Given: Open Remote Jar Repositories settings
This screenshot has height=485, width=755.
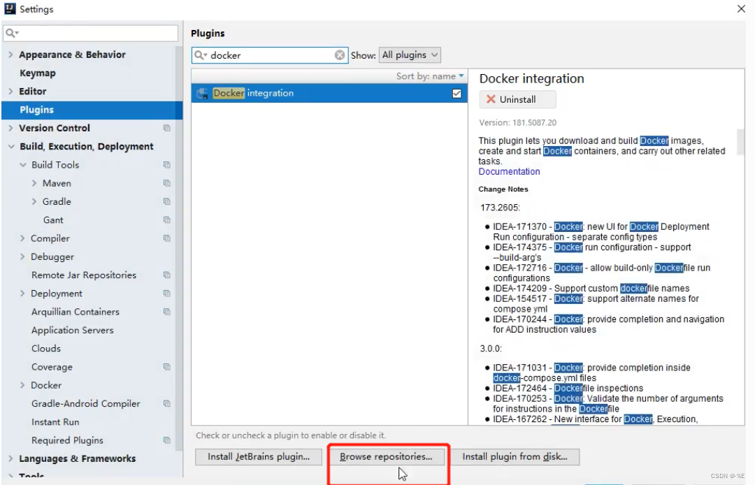Looking at the screenshot, I should click(x=84, y=275).
